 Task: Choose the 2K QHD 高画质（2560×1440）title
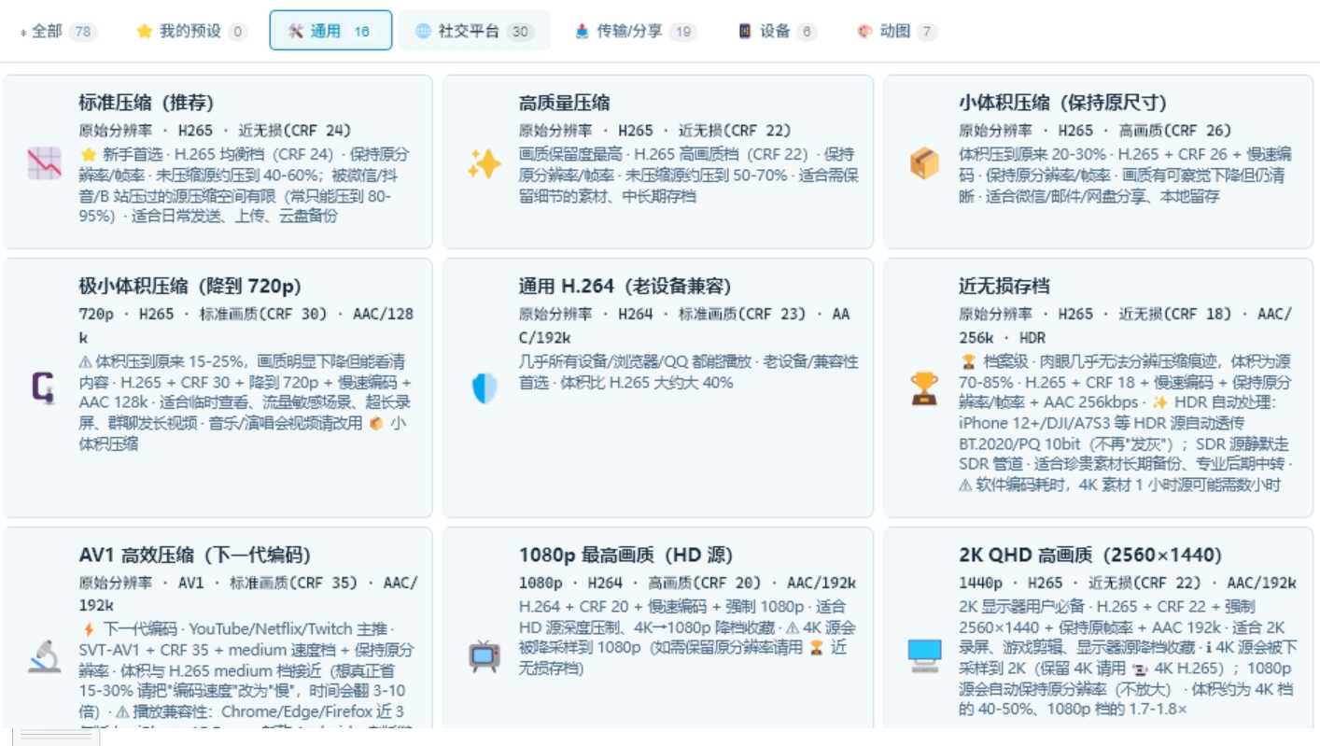[1090, 555]
